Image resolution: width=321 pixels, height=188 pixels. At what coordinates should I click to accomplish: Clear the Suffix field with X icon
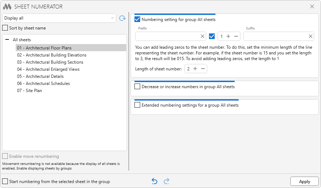click(x=310, y=36)
